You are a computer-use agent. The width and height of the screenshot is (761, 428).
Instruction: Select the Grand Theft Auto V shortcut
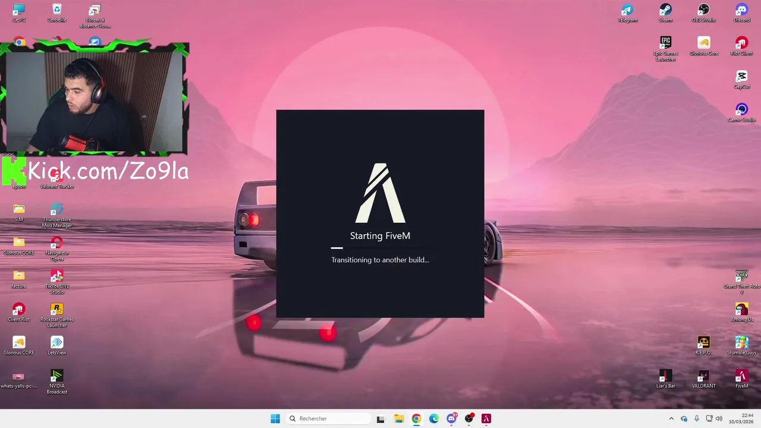tap(741, 282)
